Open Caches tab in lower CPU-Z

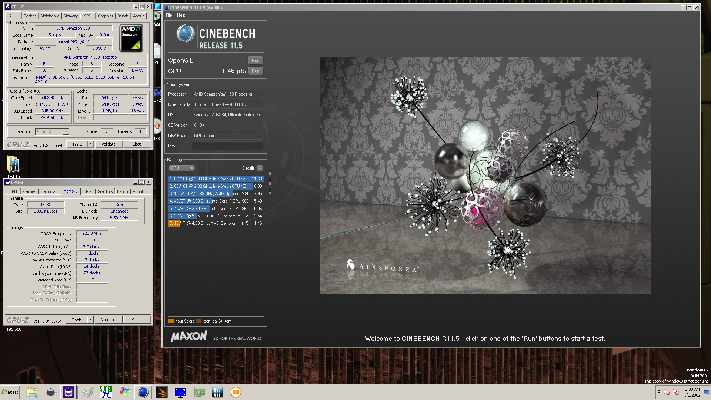point(30,191)
